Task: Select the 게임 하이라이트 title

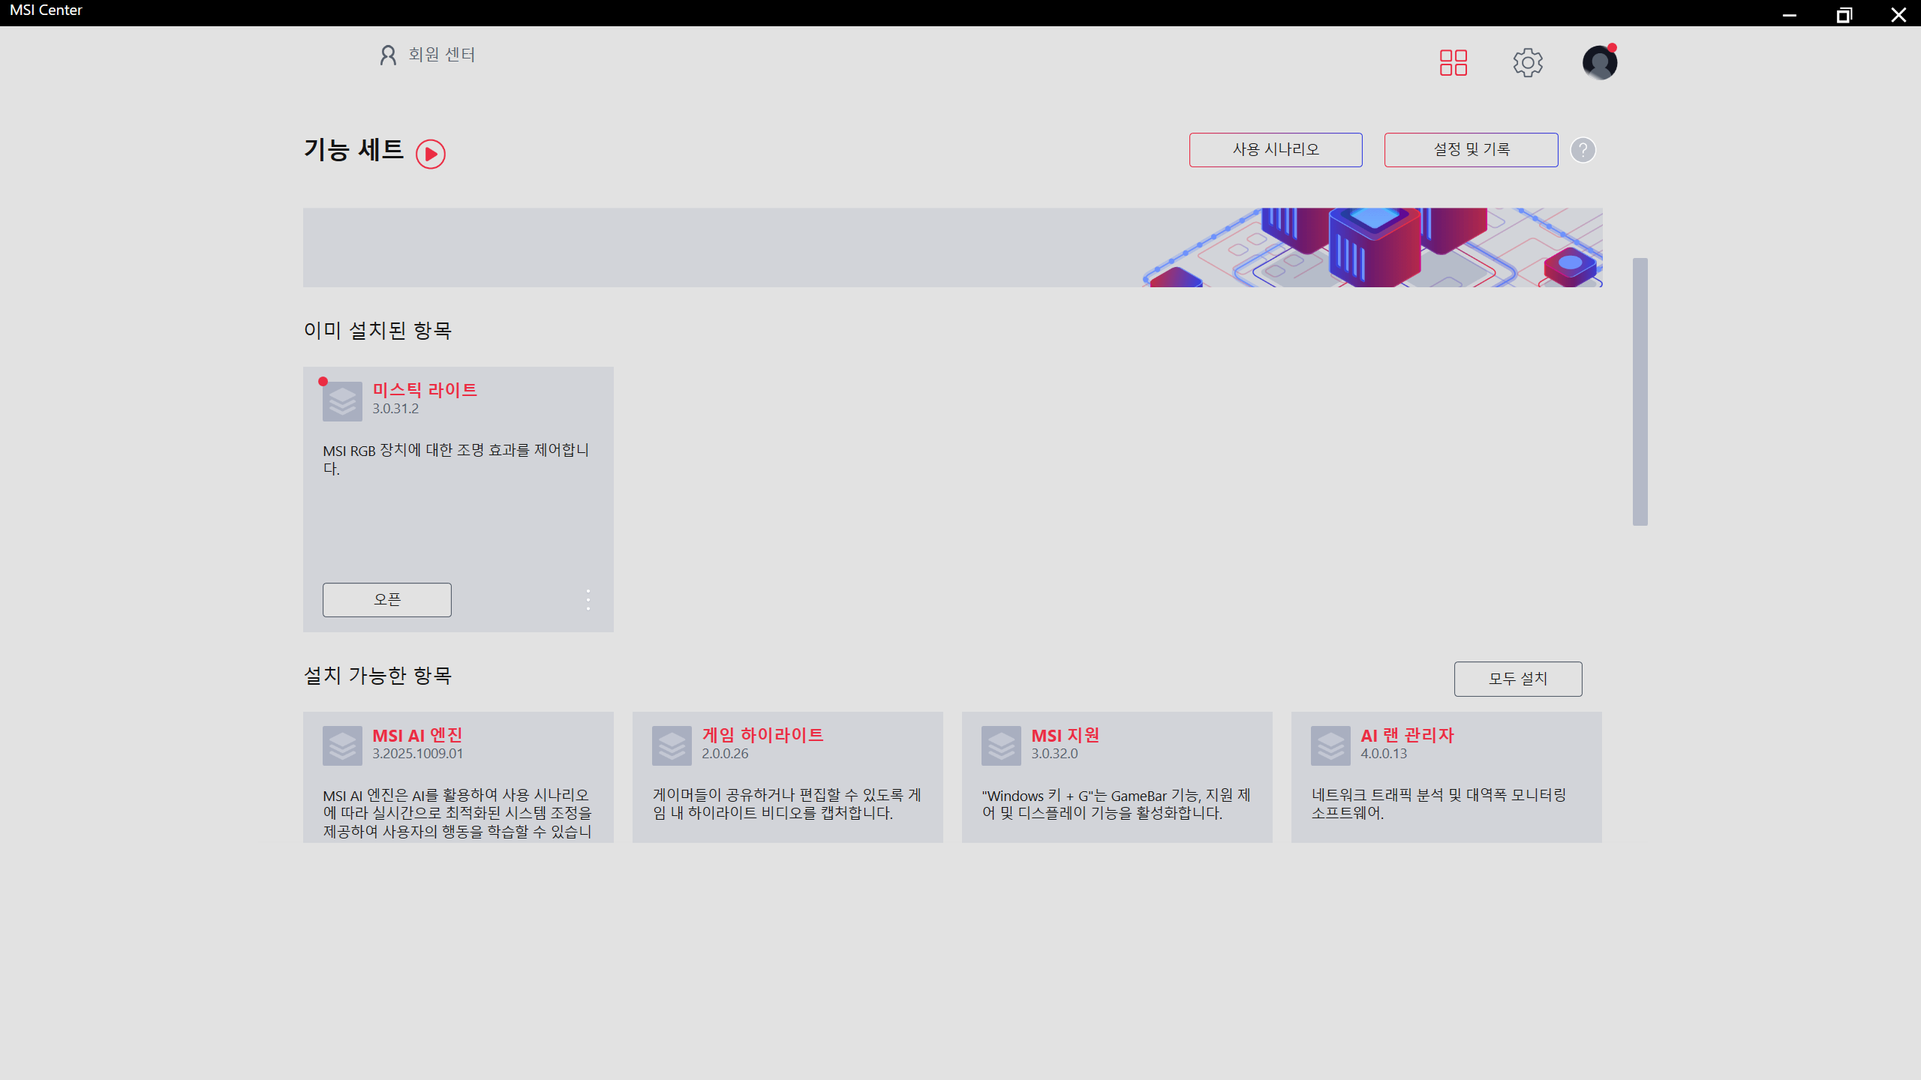Action: coord(762,735)
